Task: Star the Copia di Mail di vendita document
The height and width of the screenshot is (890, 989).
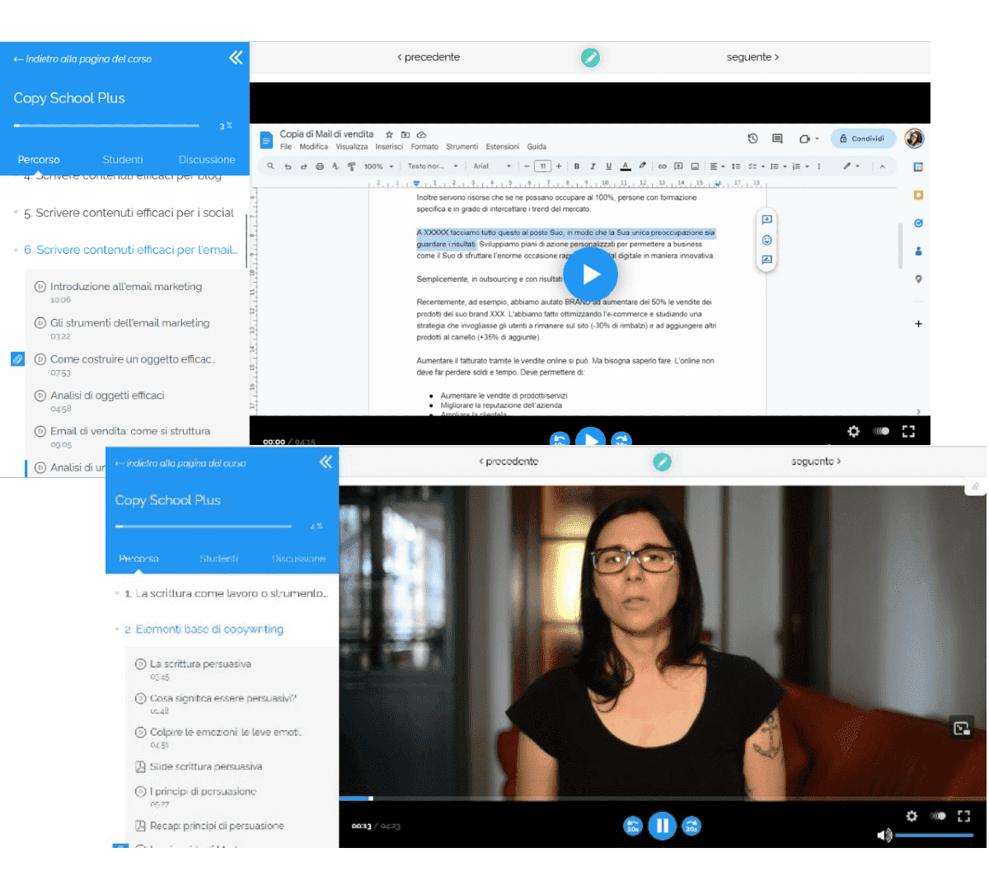Action: click(x=390, y=134)
